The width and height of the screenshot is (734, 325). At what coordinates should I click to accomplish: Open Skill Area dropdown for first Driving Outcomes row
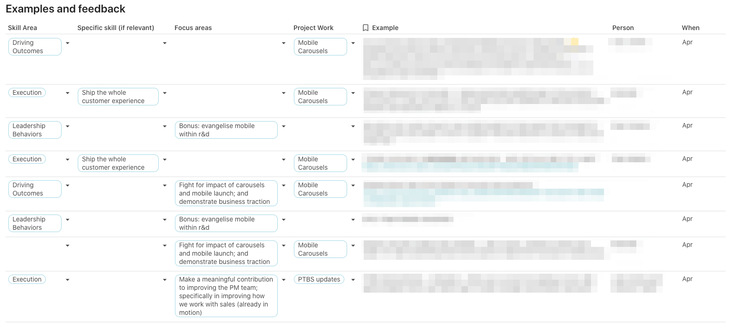68,43
